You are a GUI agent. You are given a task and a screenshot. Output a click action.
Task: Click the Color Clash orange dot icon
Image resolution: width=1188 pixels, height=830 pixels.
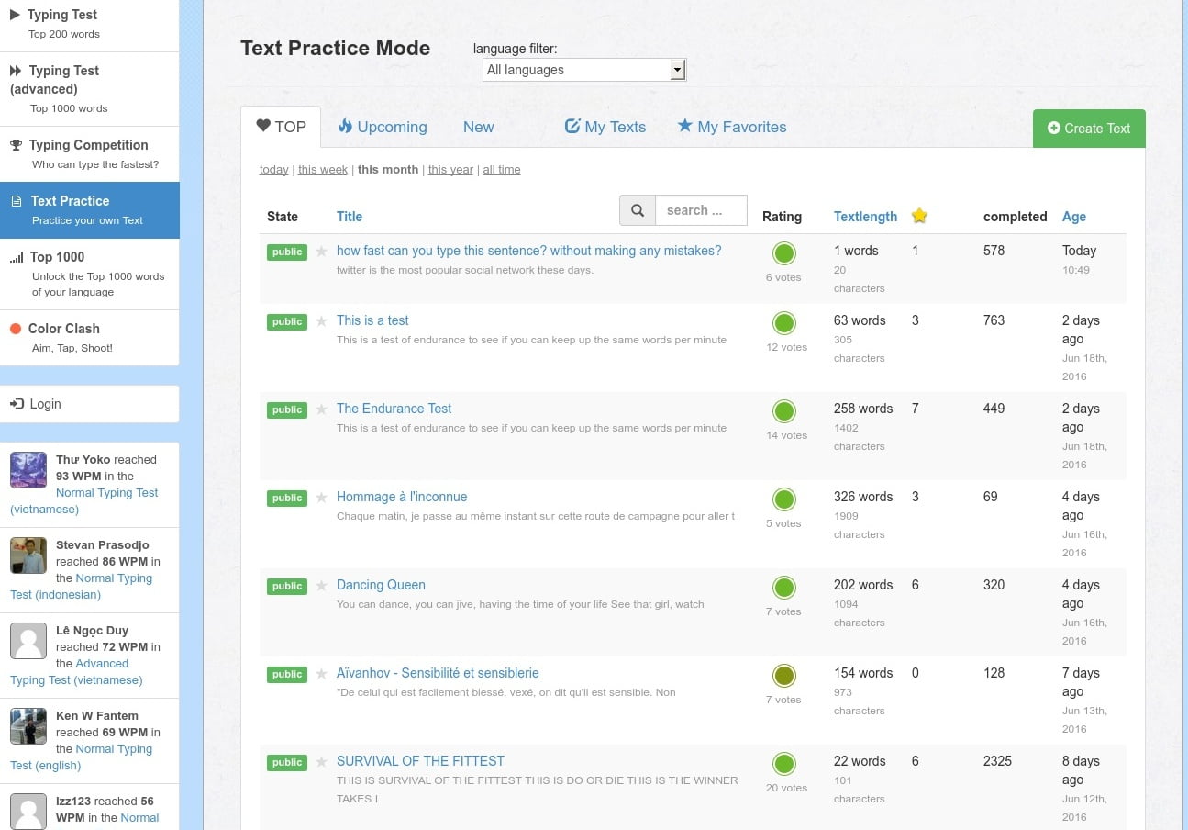(16, 329)
